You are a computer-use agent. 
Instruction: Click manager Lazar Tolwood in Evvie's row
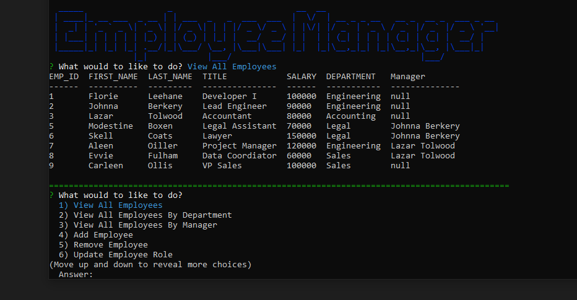pyautogui.click(x=422, y=156)
